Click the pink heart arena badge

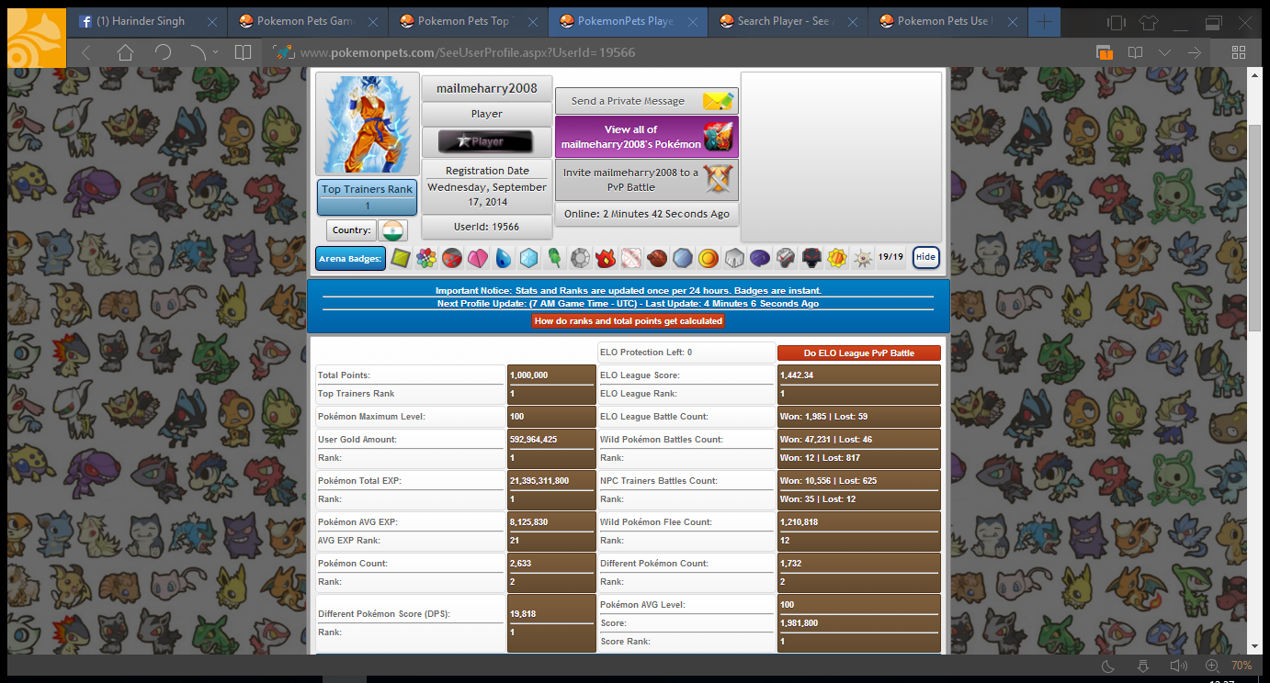[477, 258]
